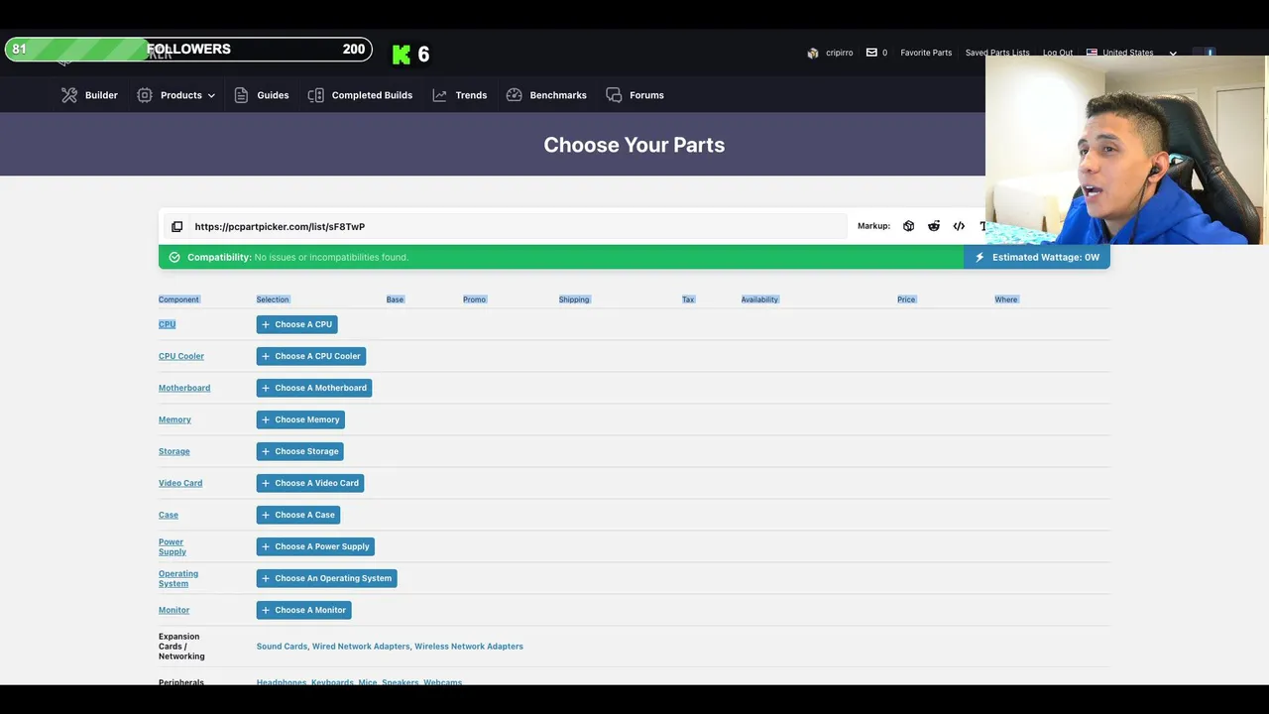1269x714 pixels.
Task: Open Favorite Parts
Action: pos(926,53)
